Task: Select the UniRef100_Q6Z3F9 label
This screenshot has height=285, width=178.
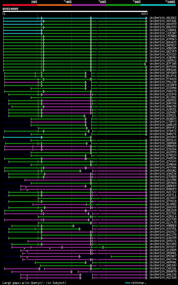Action: [x=163, y=52]
